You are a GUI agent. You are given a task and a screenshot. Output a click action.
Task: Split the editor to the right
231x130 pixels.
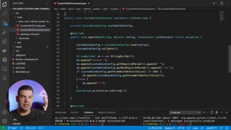pyautogui.click(x=222, y=3)
